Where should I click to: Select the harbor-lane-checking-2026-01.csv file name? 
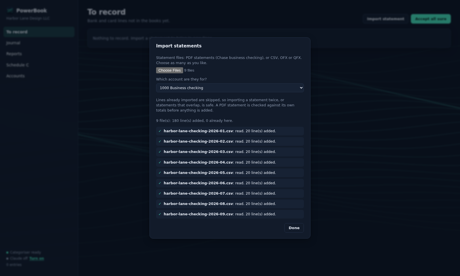point(198,131)
